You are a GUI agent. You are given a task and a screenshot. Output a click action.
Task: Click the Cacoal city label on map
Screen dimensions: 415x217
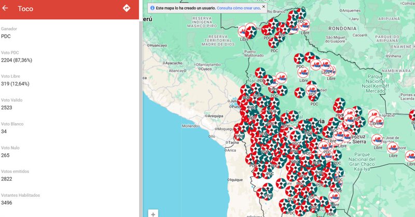click(x=358, y=35)
